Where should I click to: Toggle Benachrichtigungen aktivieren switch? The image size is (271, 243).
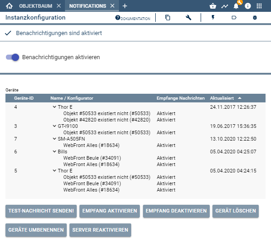12,57
